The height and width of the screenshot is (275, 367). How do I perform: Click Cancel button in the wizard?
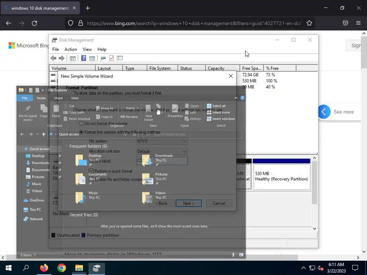[219, 203]
